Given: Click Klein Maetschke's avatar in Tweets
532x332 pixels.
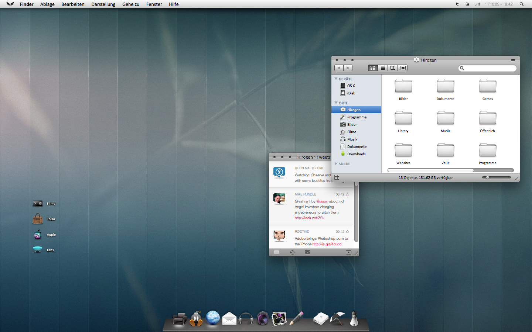Looking at the screenshot, I should tap(279, 172).
